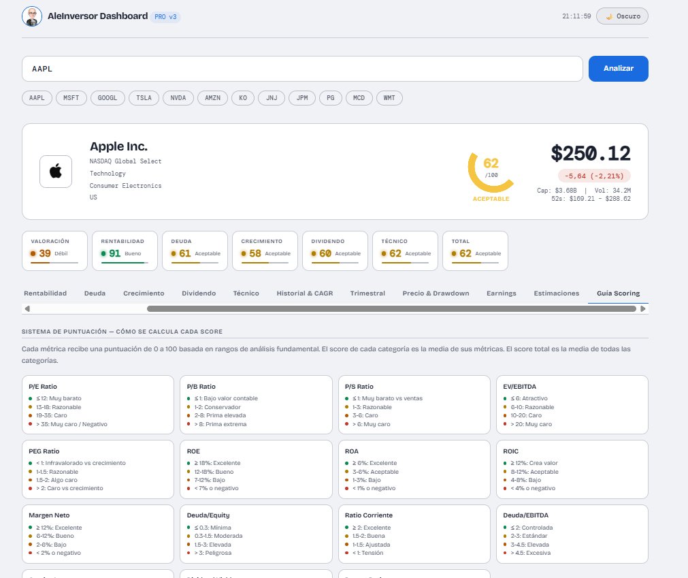Screen dimensions: 688x578
Task: Select the WMT ticker chip
Action: [x=389, y=98]
